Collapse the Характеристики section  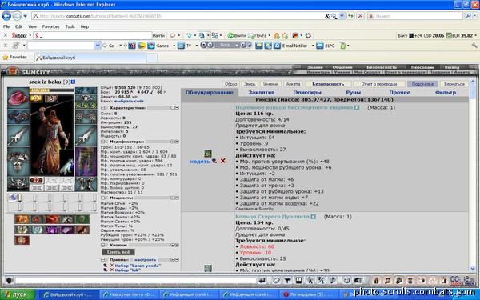103,108
